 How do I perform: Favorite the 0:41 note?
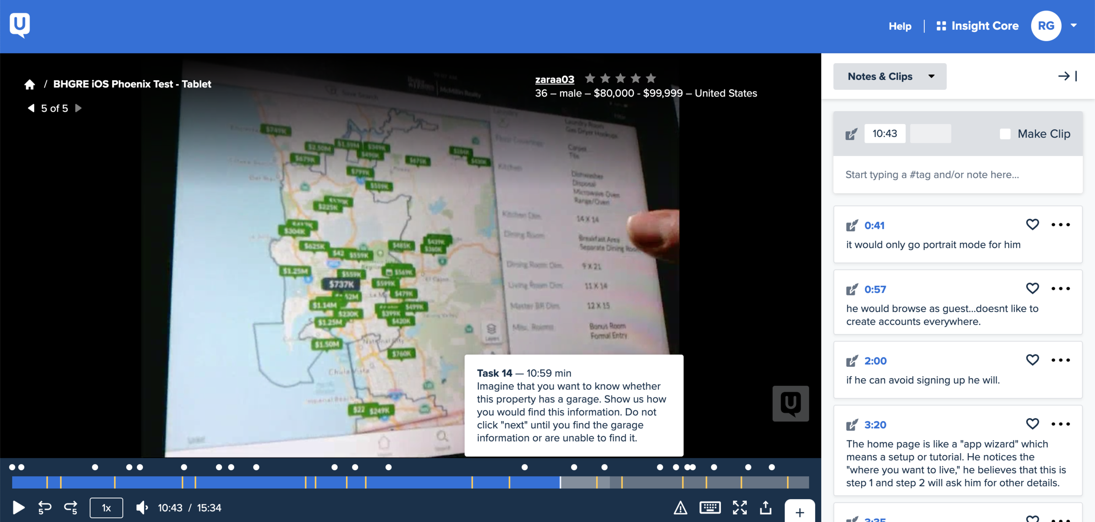point(1032,224)
